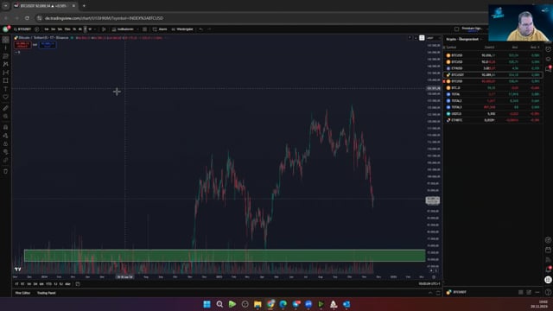Select the ruler measure tool
Viewport: 553px width, 311px height.
pyautogui.click(x=6, y=108)
